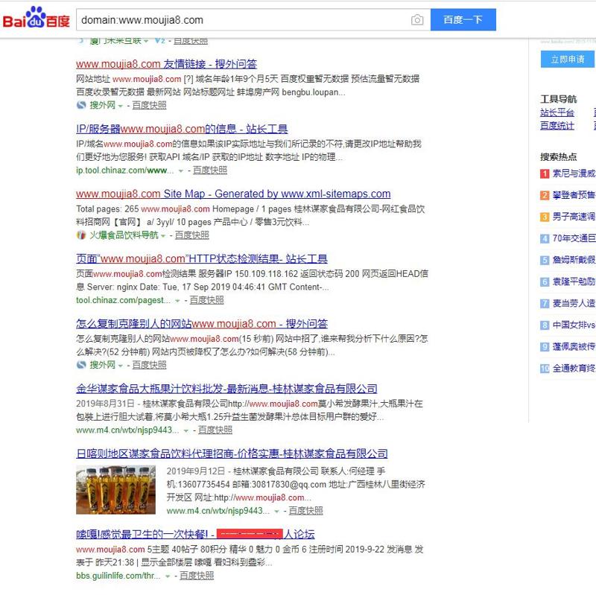Screen dimensions: 596x595
Task: Open 百度快照 for 友情链接 result
Action: (x=149, y=105)
